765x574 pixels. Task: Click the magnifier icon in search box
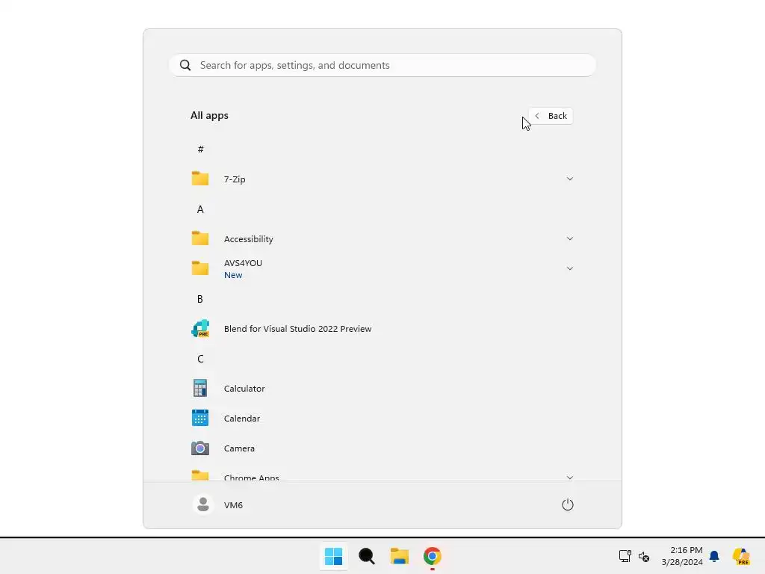tap(185, 65)
